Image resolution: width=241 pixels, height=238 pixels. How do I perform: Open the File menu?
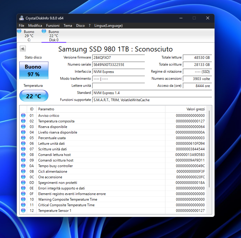(21, 26)
